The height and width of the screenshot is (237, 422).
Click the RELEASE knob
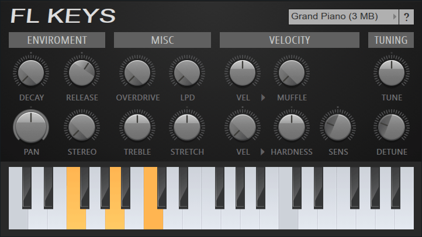82,73
